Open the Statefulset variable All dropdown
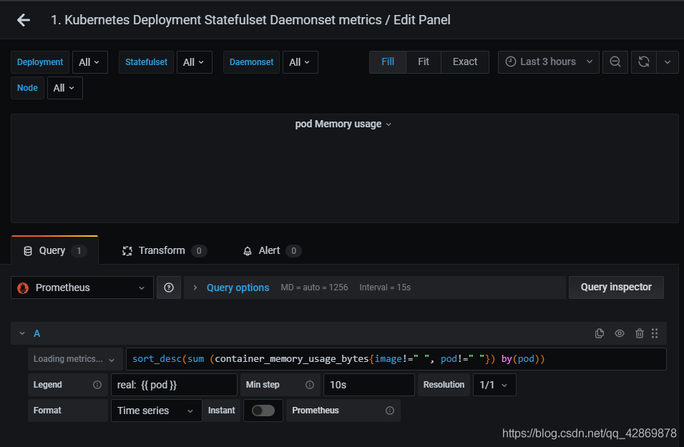 [x=194, y=62]
